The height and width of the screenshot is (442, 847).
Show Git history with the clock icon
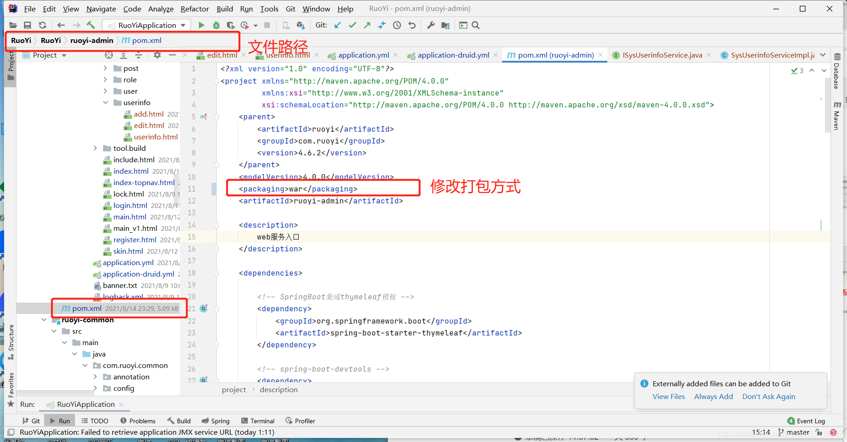pyautogui.click(x=397, y=25)
